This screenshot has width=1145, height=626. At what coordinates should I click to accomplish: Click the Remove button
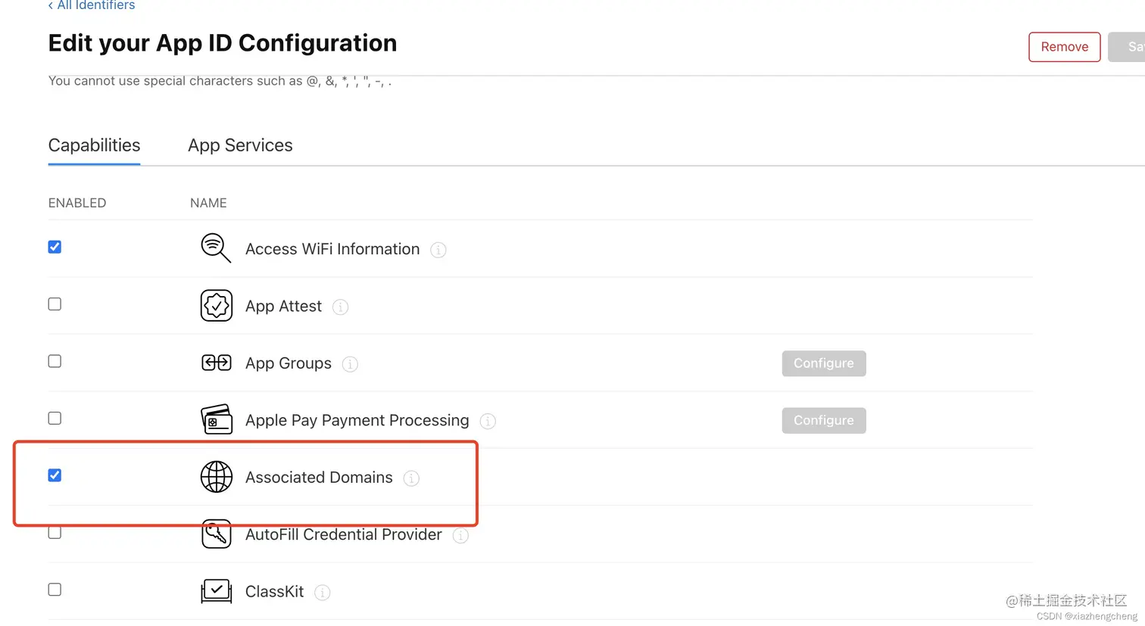[x=1064, y=47]
